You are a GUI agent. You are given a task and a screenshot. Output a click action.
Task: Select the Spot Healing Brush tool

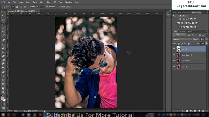[x=3, y=40]
